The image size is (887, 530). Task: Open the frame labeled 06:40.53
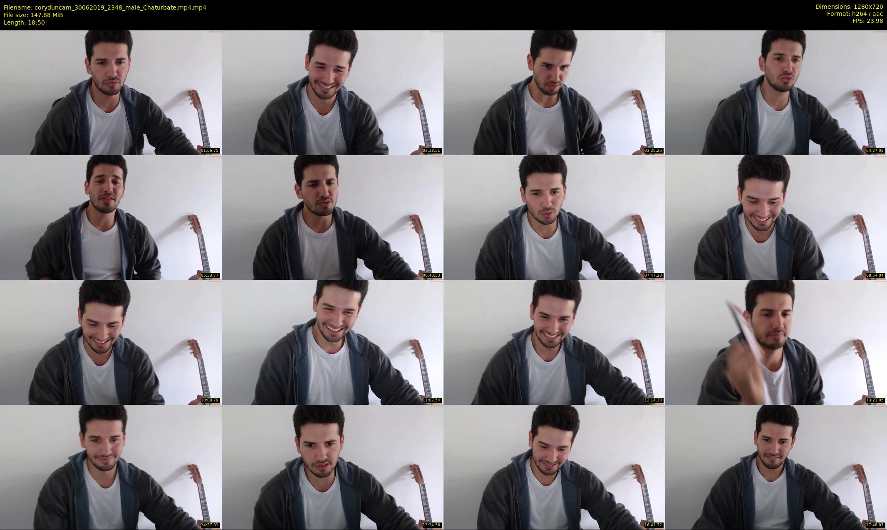click(x=332, y=217)
